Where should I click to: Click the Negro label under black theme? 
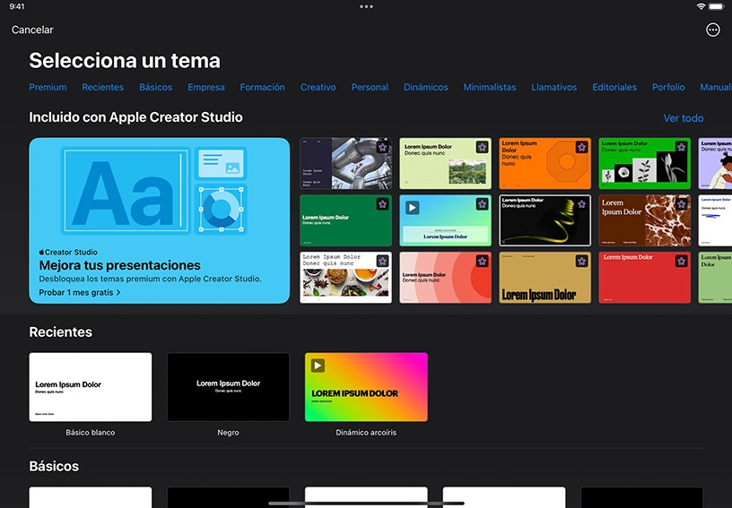[228, 433]
